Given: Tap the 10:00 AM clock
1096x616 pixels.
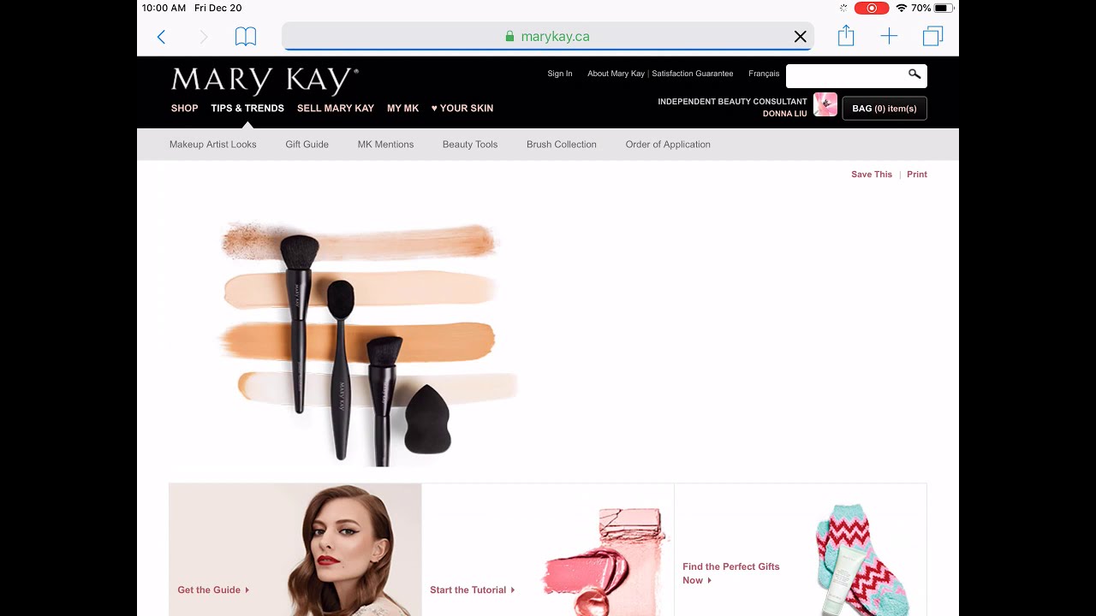Looking at the screenshot, I should [x=164, y=8].
